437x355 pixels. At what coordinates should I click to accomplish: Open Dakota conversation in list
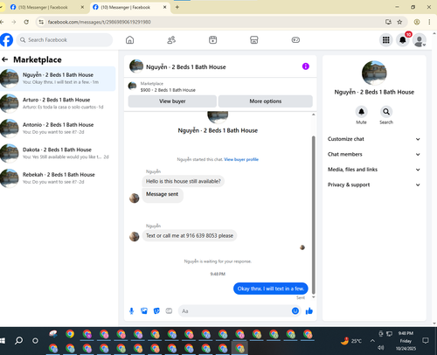pos(58,153)
